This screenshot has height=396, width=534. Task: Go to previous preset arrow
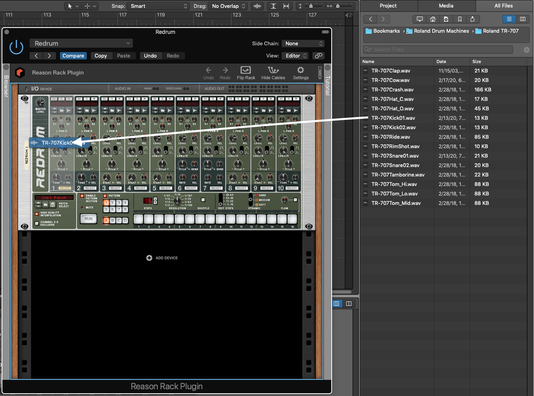click(36, 56)
